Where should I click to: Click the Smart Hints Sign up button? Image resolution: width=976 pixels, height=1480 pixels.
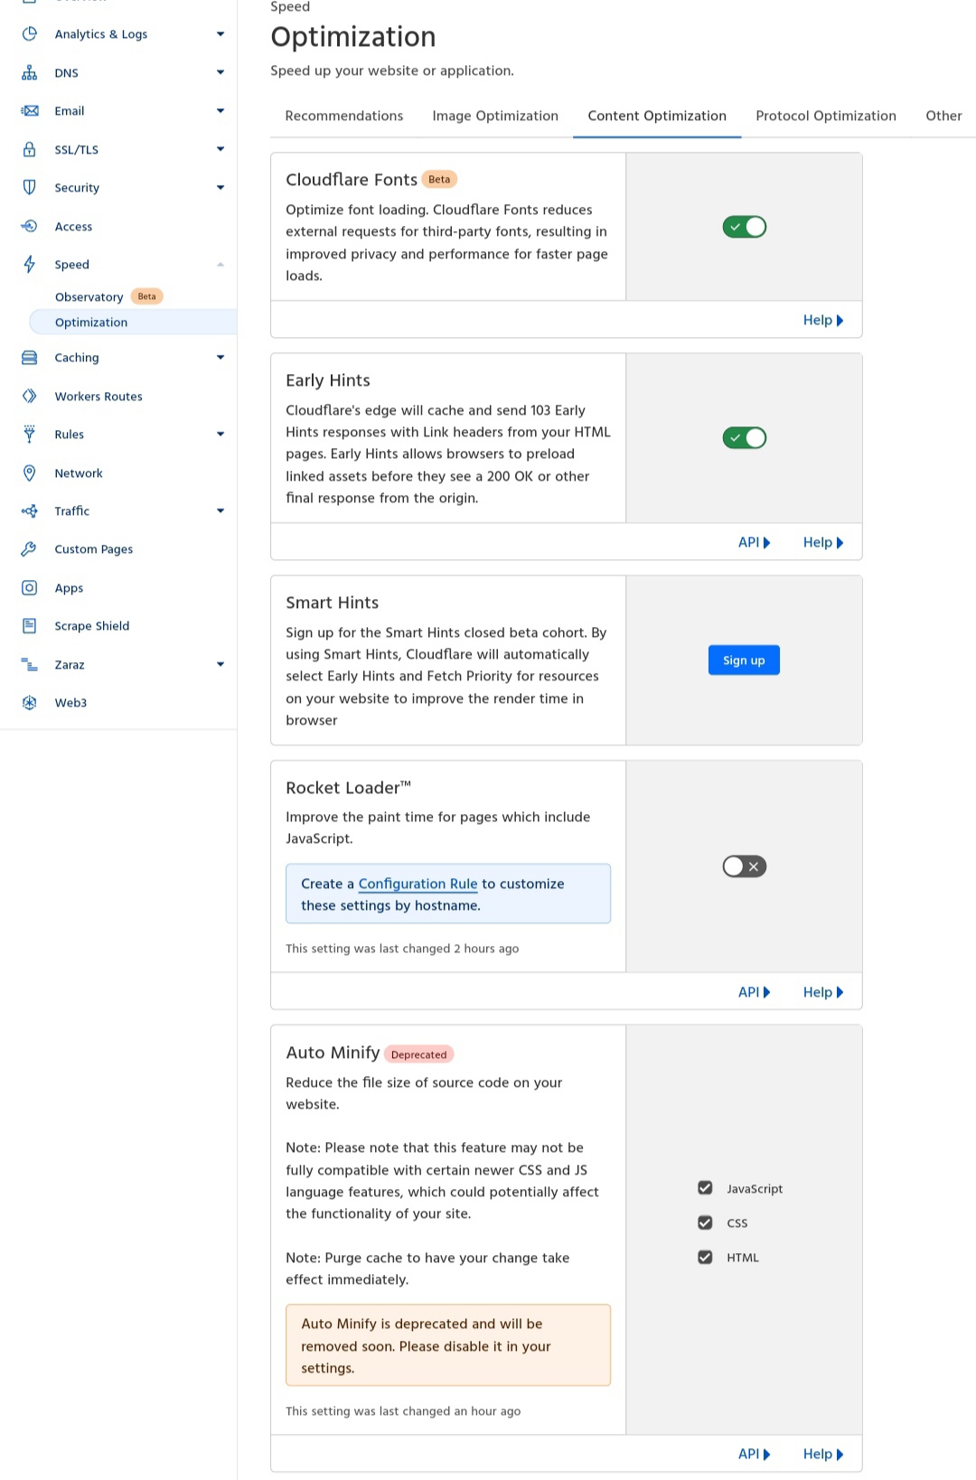744,660
